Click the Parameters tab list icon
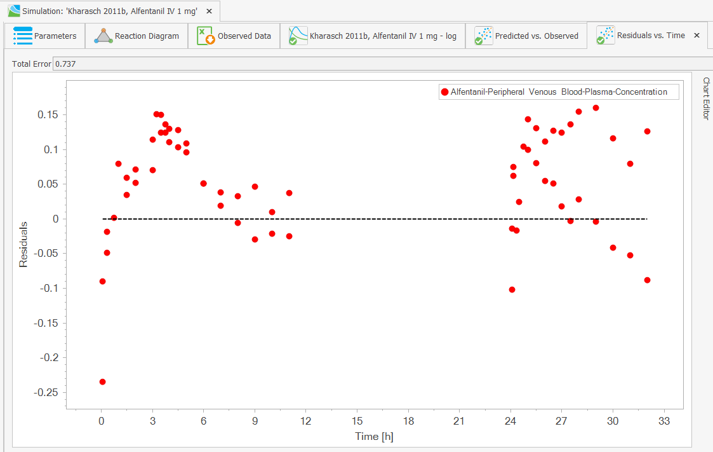This screenshot has width=713, height=452. (x=23, y=36)
